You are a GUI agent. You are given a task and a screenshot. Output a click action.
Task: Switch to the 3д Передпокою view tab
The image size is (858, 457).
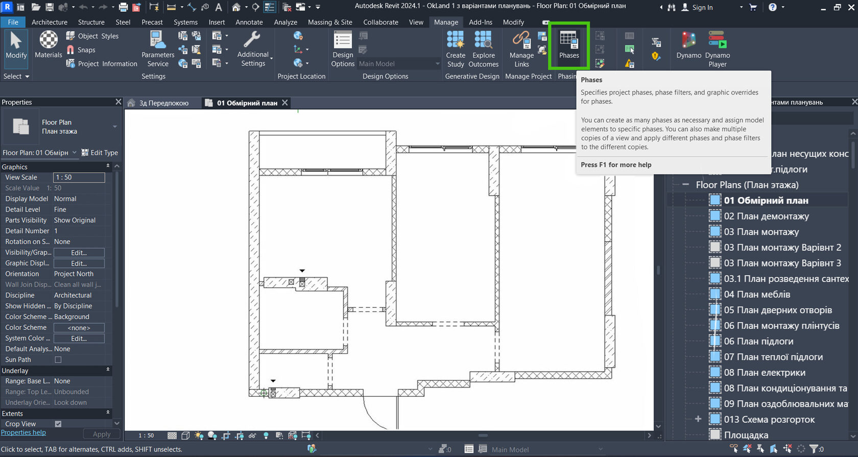tap(163, 103)
